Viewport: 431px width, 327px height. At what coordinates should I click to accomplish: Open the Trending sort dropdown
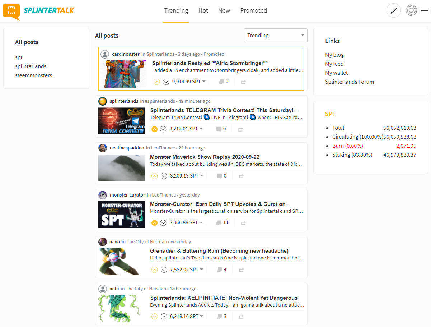click(x=276, y=35)
